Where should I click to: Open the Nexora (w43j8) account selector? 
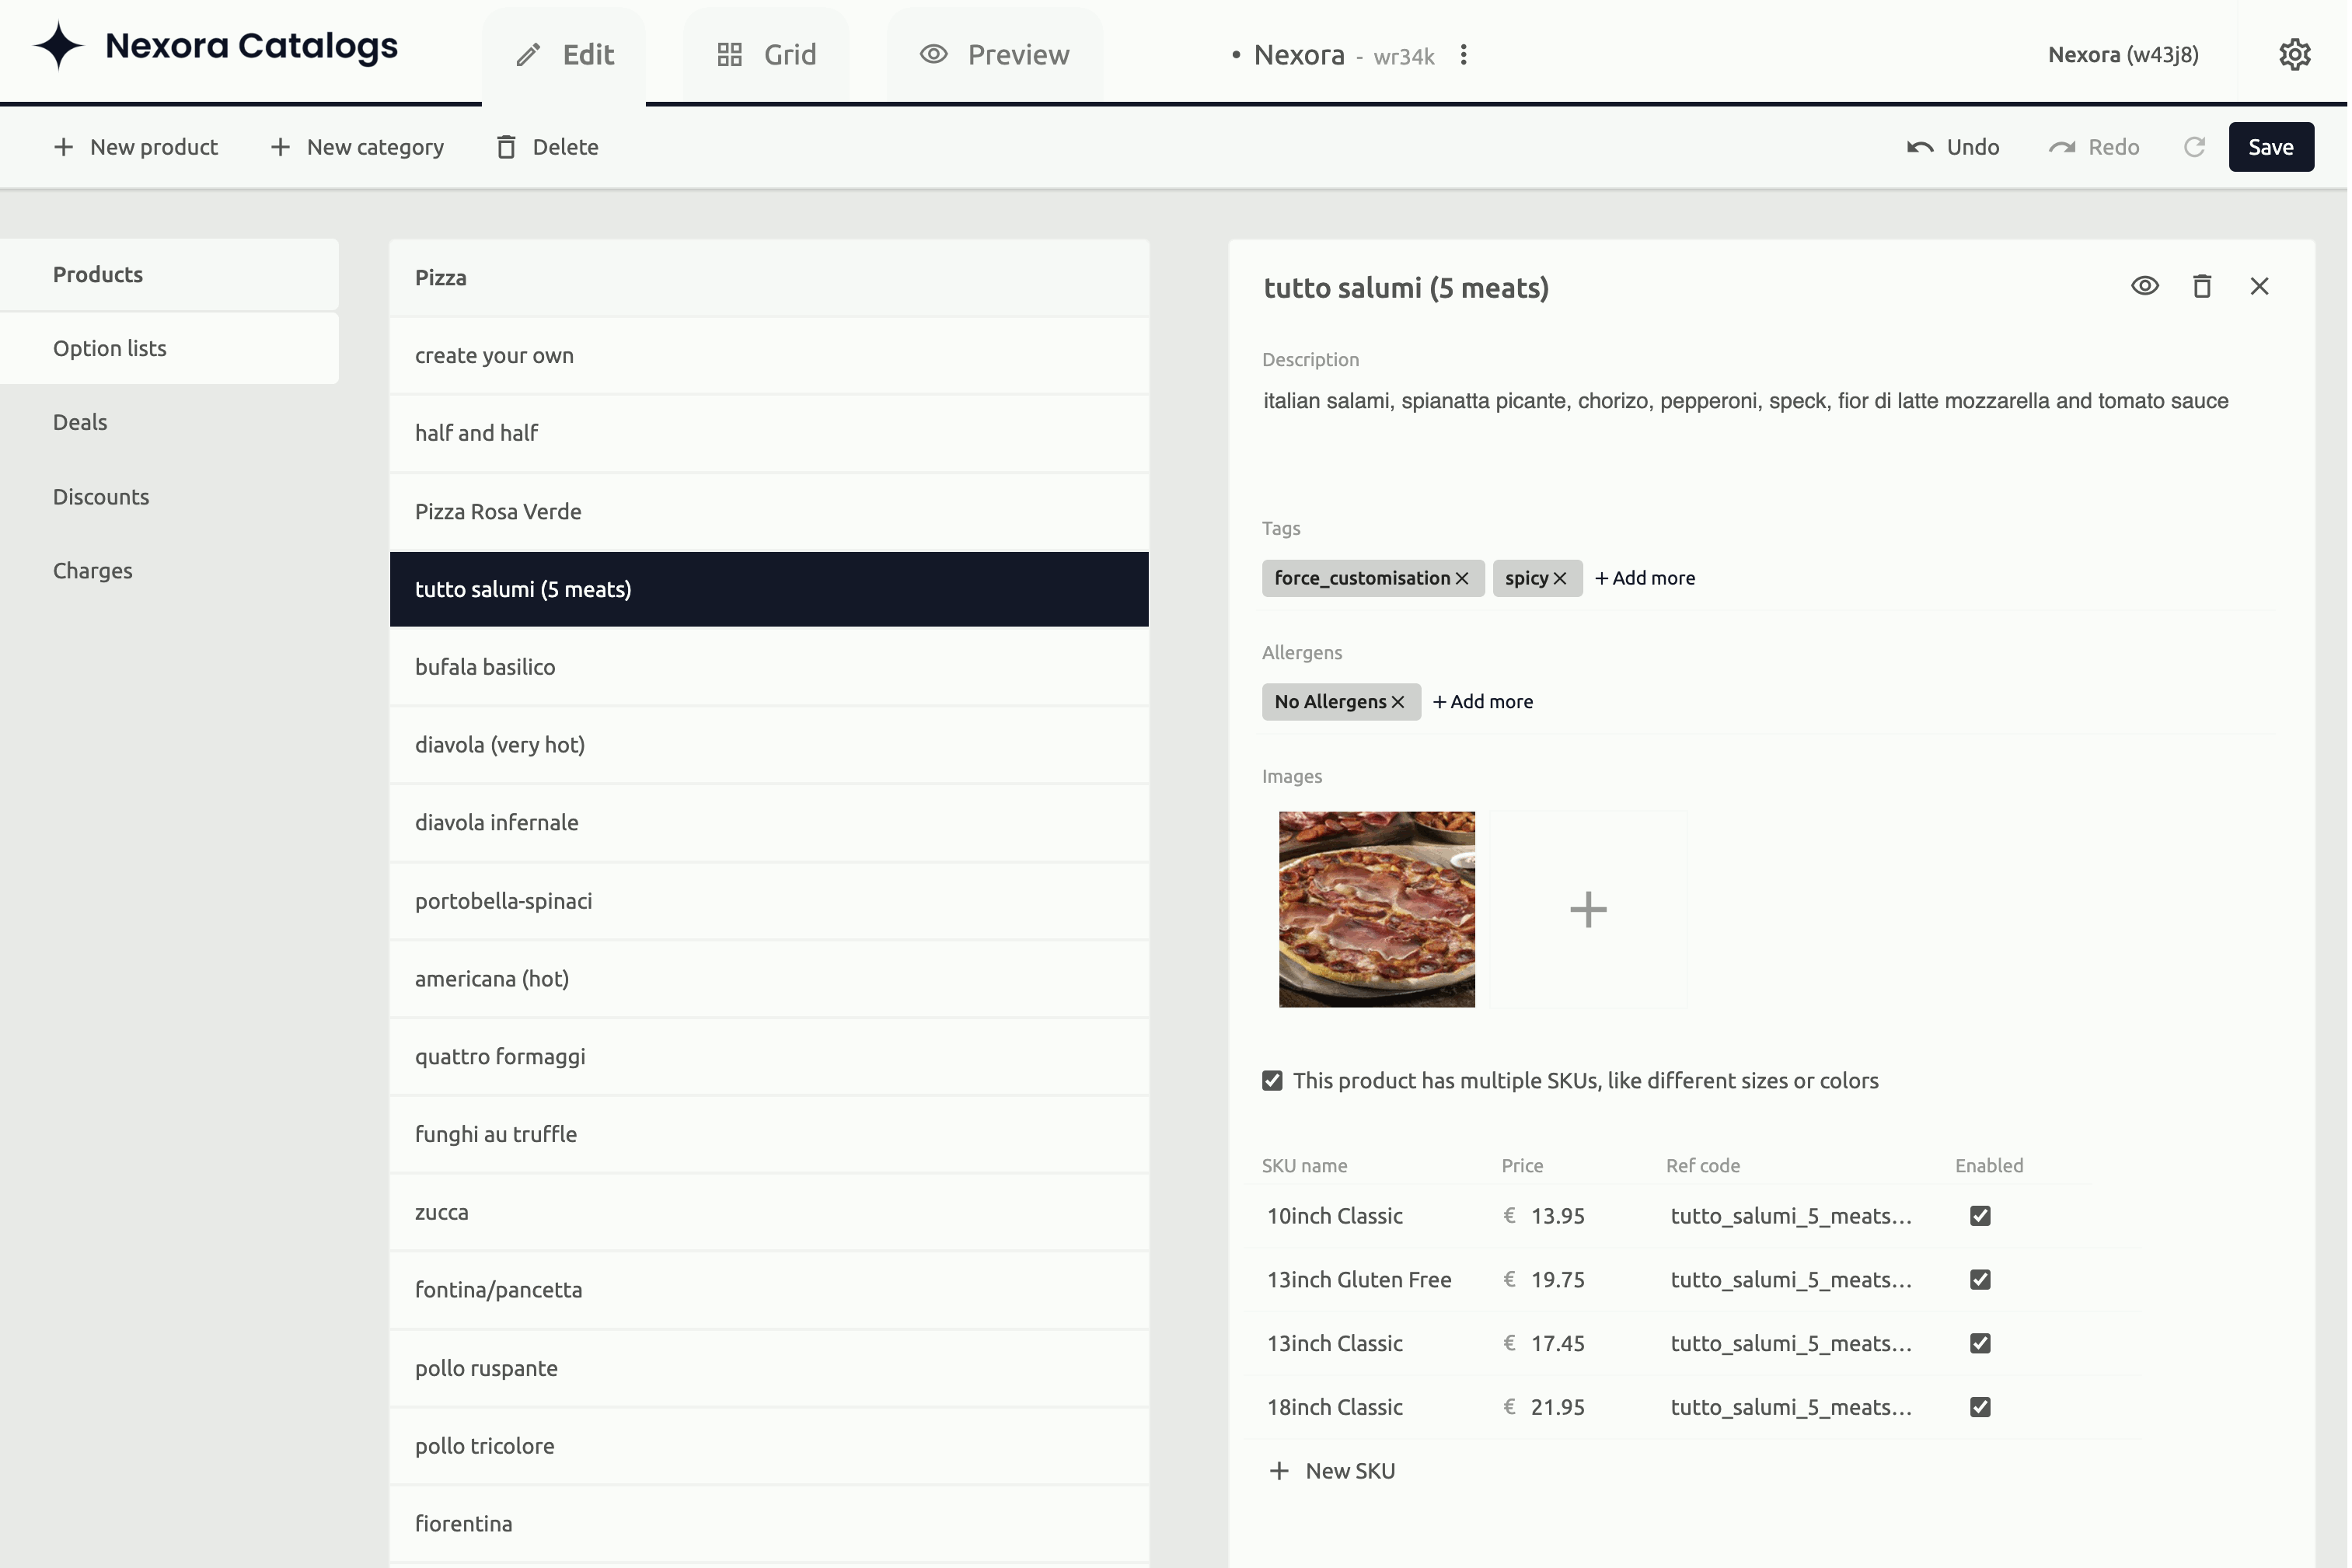coord(2122,55)
